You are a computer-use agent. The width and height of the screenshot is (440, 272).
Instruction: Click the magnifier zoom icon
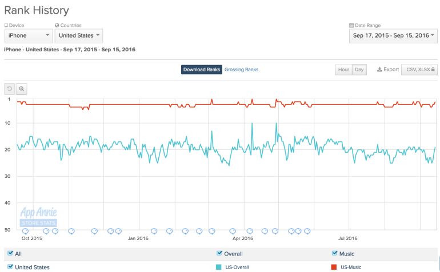click(22, 89)
